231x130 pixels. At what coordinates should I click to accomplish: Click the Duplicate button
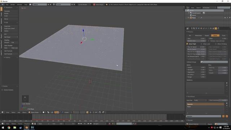[x=11, y=26]
